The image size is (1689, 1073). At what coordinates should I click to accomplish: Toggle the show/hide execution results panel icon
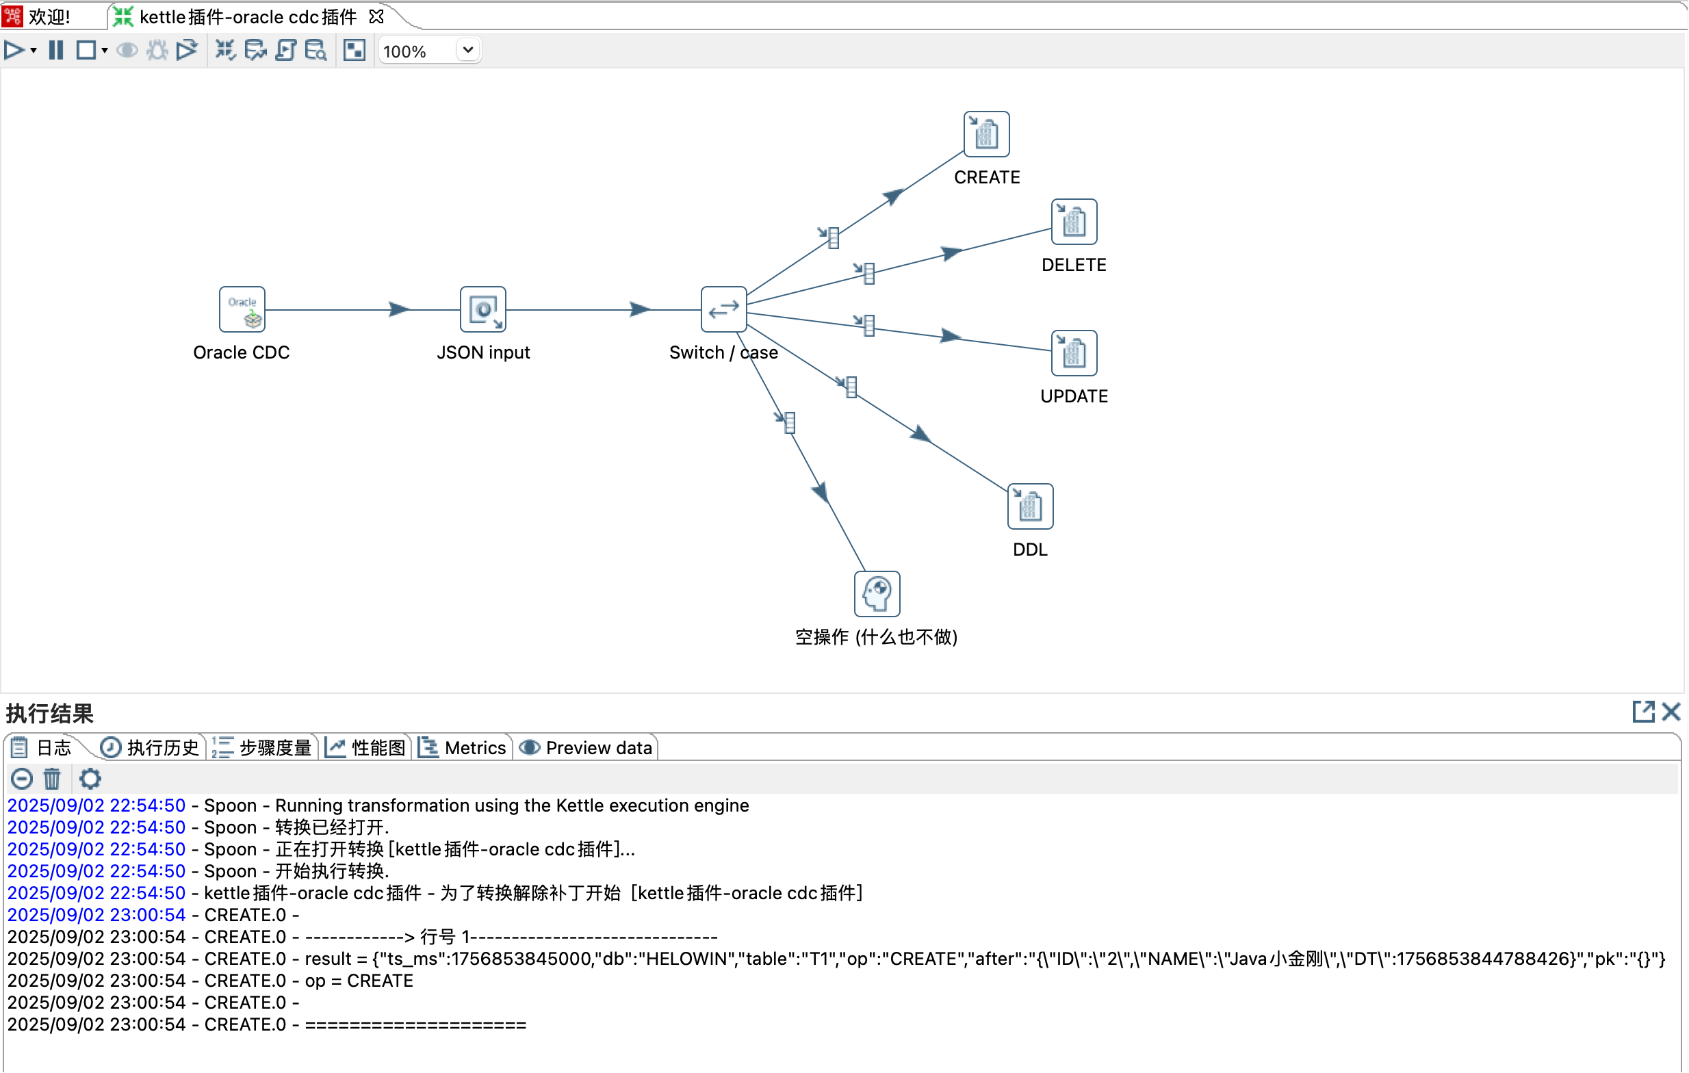click(354, 51)
